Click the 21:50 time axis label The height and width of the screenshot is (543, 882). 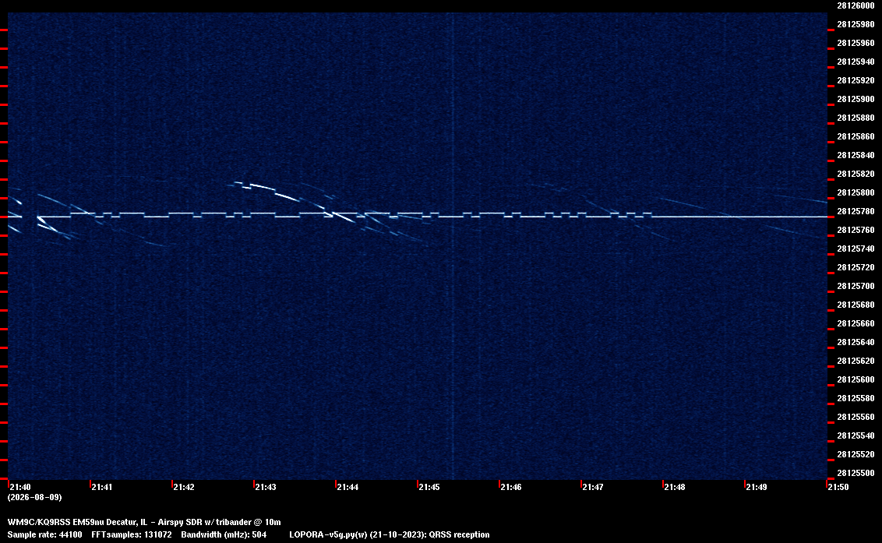pyautogui.click(x=838, y=487)
